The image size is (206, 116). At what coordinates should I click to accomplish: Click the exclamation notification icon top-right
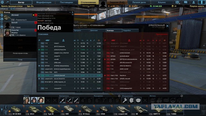point(202,2)
